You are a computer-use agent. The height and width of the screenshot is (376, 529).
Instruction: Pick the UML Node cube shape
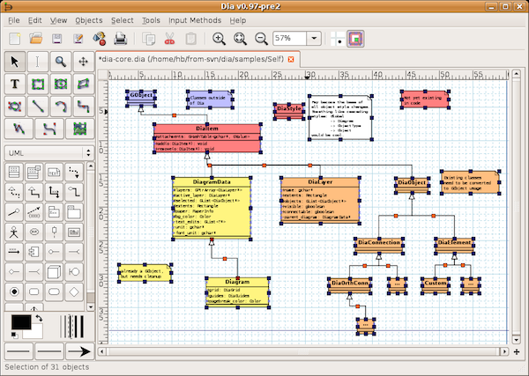(x=54, y=272)
